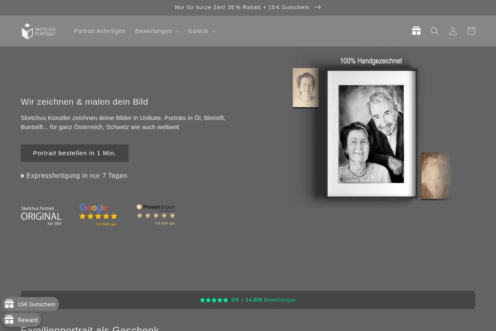
Task: View the shopping cart icon
Action: (x=471, y=31)
